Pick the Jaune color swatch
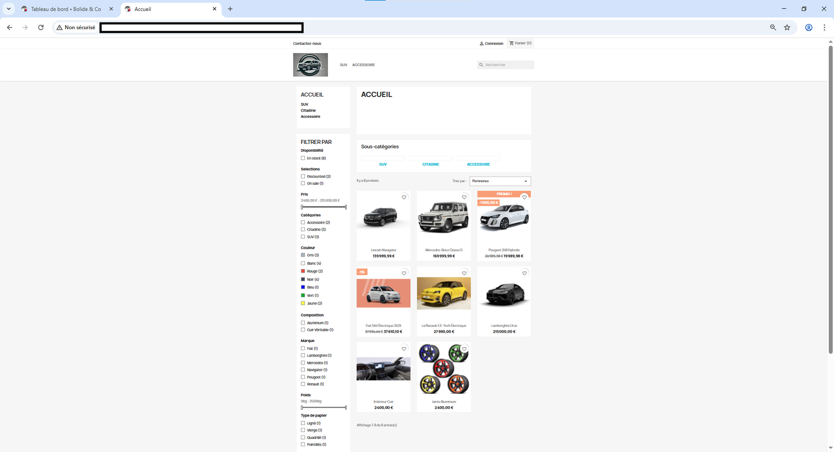This screenshot has width=834, height=452. click(303, 303)
